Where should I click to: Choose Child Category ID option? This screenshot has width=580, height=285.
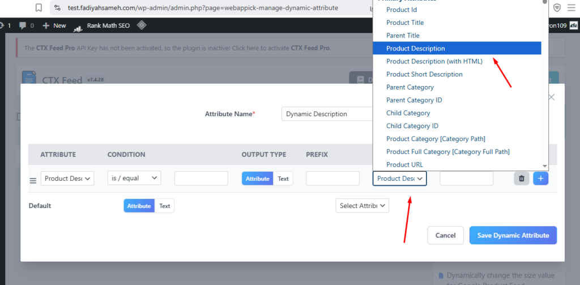[457, 126]
